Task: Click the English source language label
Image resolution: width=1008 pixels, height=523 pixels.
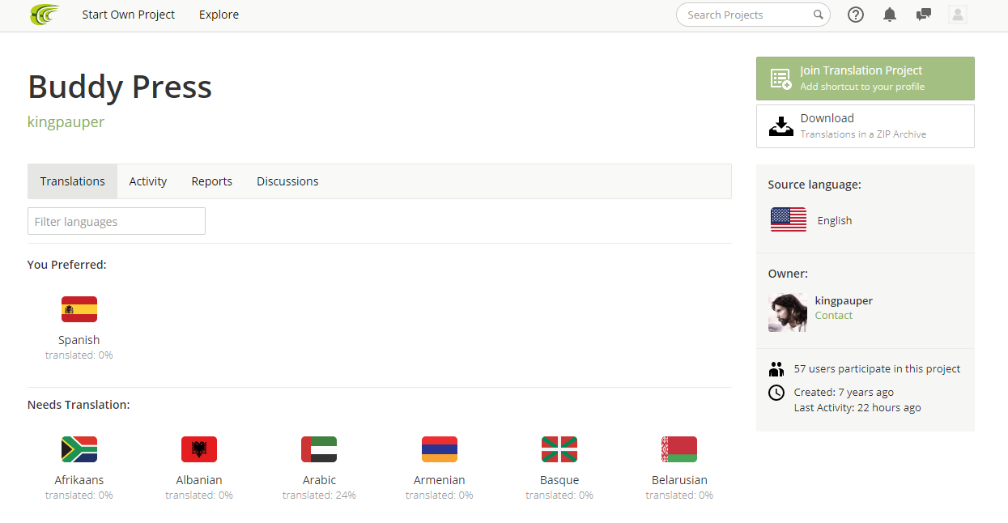Action: pyautogui.click(x=835, y=220)
